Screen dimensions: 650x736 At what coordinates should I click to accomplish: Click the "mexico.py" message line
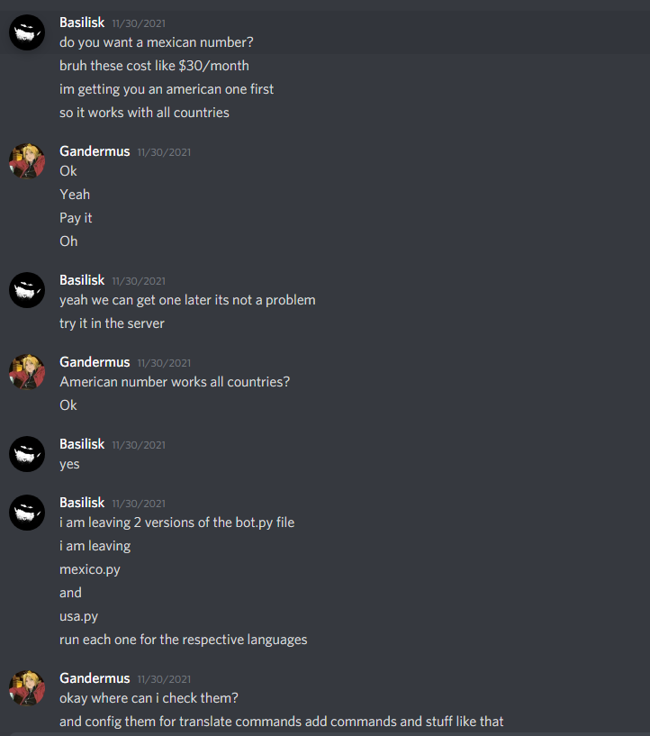(x=90, y=570)
